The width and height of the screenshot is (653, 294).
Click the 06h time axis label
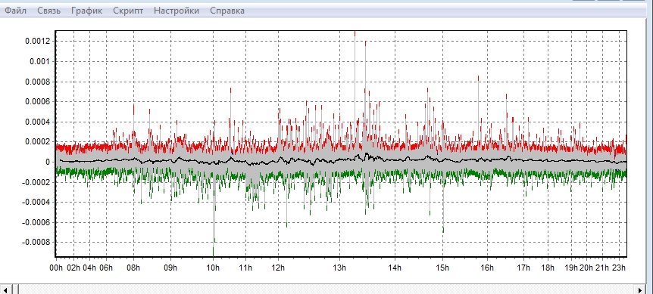(106, 268)
